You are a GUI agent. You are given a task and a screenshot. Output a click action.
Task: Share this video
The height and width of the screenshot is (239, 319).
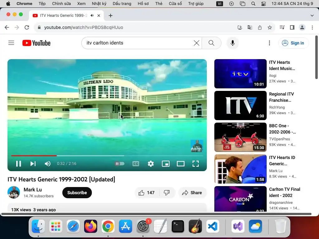click(192, 193)
